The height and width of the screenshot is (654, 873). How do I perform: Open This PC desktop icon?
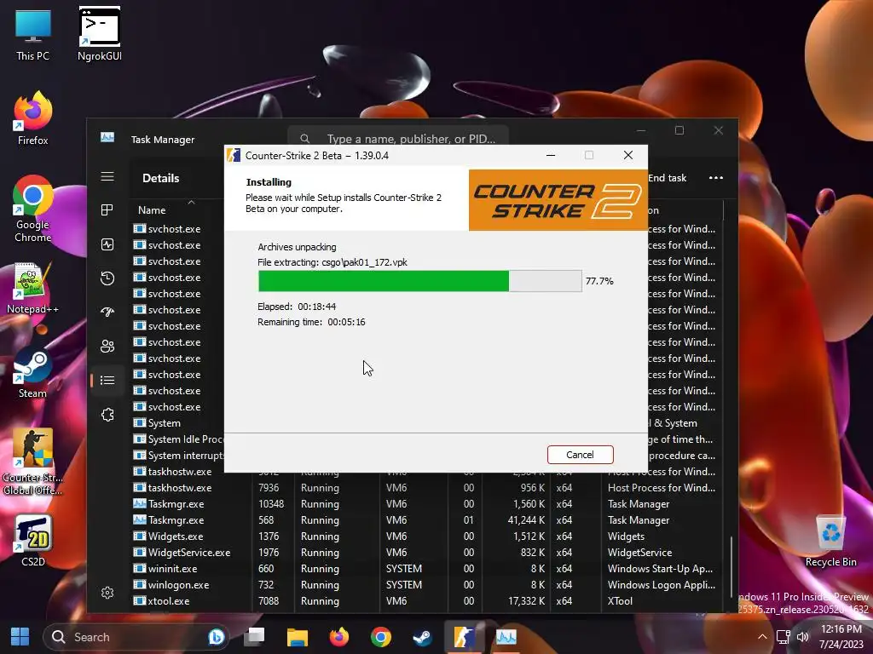point(33,35)
